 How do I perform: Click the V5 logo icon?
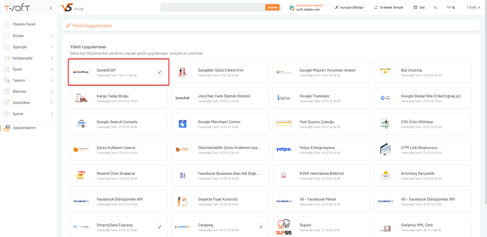point(67,7)
